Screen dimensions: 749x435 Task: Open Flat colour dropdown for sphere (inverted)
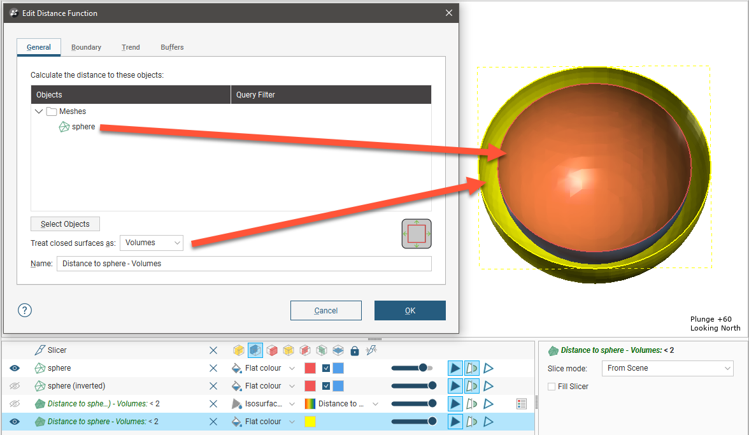pos(292,386)
